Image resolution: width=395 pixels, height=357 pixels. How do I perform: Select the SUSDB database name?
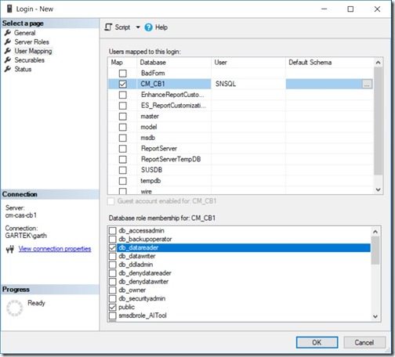click(x=151, y=170)
